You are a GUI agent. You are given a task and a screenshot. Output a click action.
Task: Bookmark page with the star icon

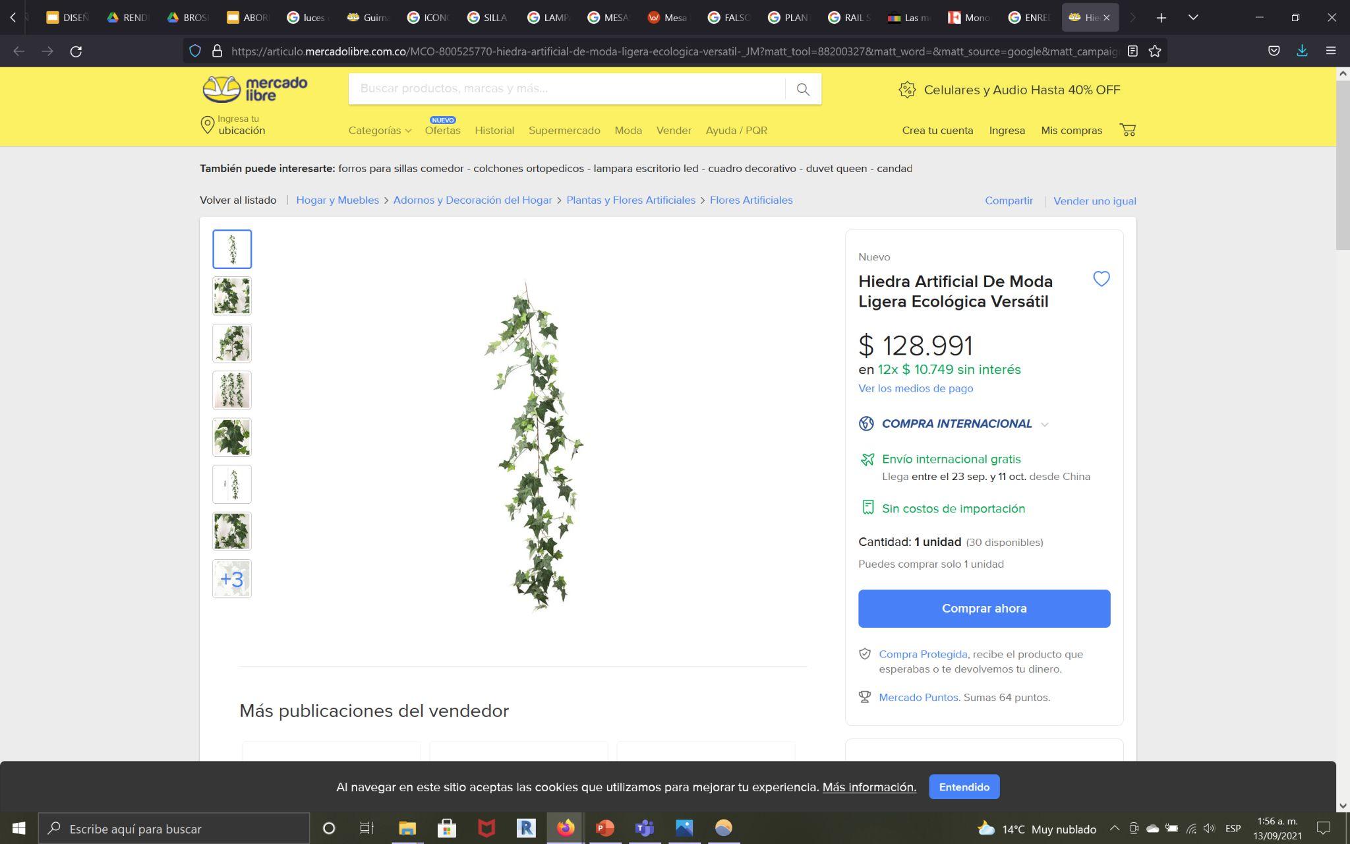click(1154, 51)
